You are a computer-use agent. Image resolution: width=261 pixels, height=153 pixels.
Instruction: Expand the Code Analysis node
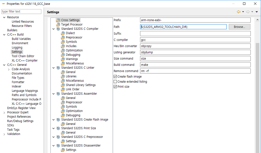9,69
